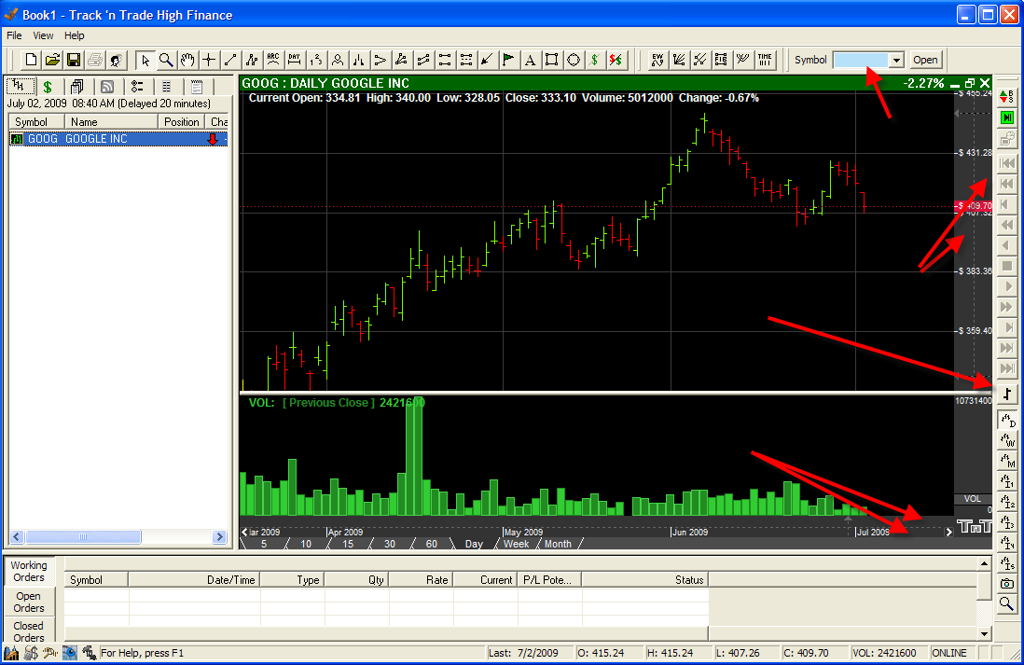This screenshot has height=665, width=1024.
Task: Toggle the monthly (M) chart timeframe button
Action: tap(1007, 461)
